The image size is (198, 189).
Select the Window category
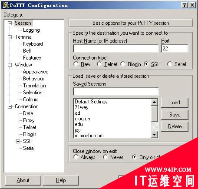pyautogui.click(x=23, y=65)
